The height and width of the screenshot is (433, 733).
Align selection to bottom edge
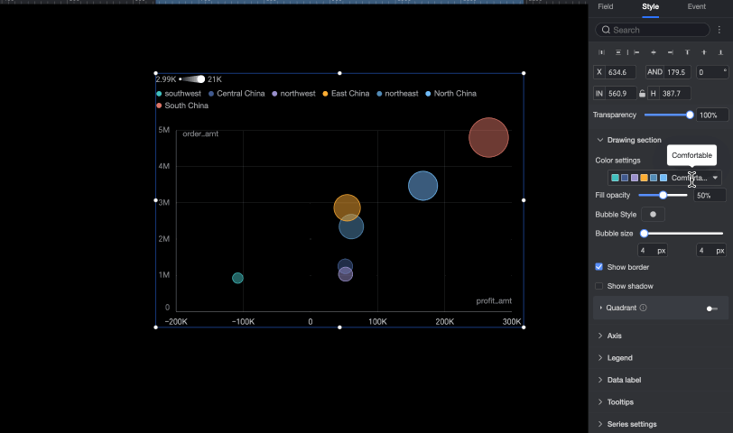pos(720,52)
